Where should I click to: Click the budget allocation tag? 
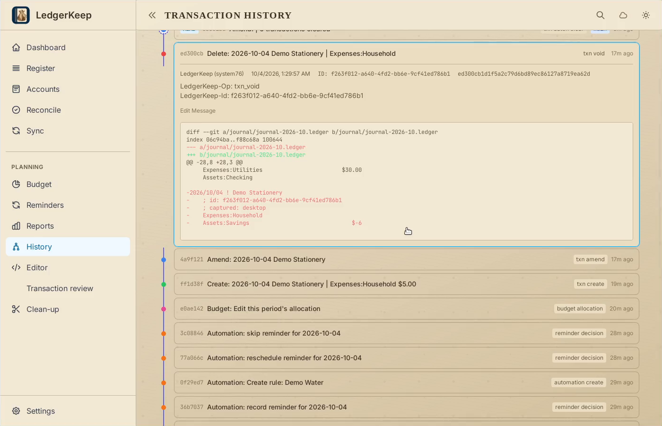click(580, 309)
